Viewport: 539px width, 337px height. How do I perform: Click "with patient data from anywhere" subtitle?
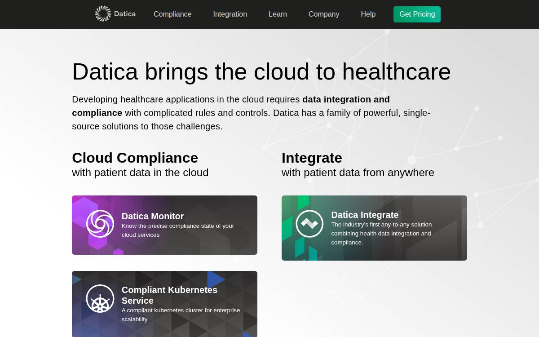click(358, 173)
